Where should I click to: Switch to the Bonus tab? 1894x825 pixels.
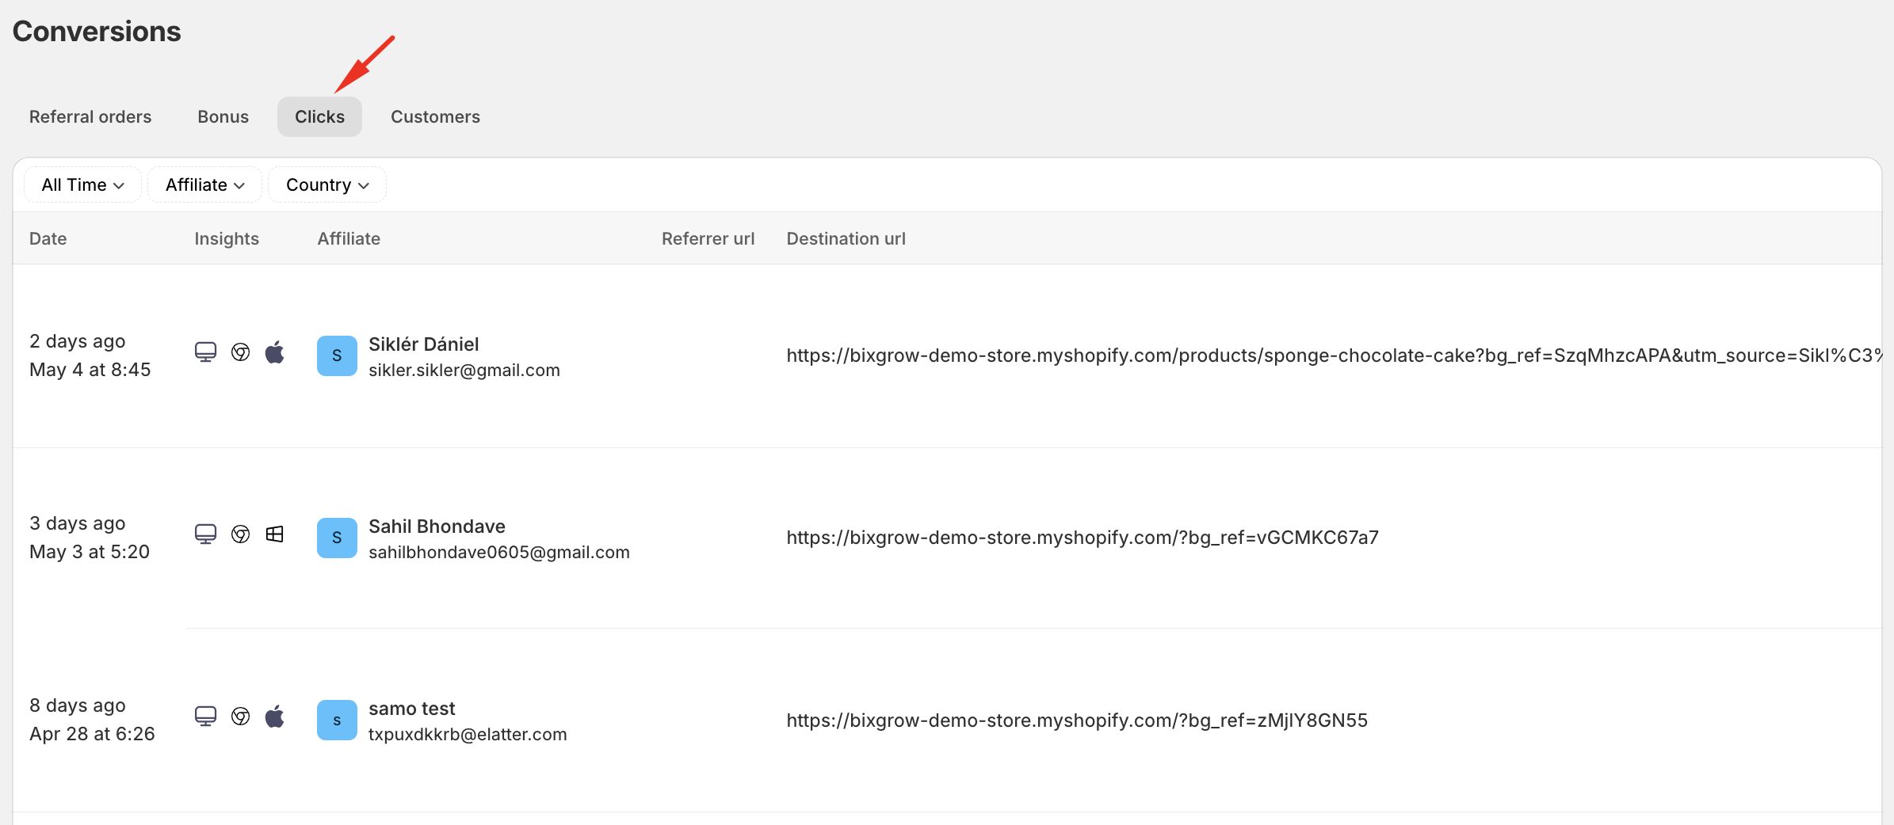pos(223,116)
